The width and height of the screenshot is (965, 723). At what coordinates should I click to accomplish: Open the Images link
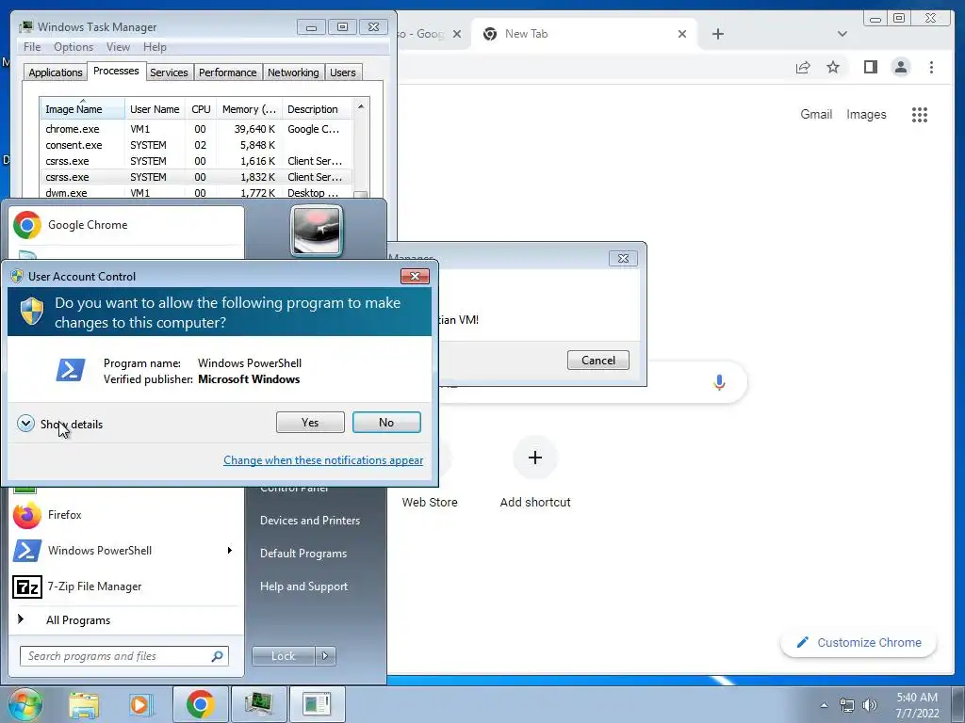(866, 114)
